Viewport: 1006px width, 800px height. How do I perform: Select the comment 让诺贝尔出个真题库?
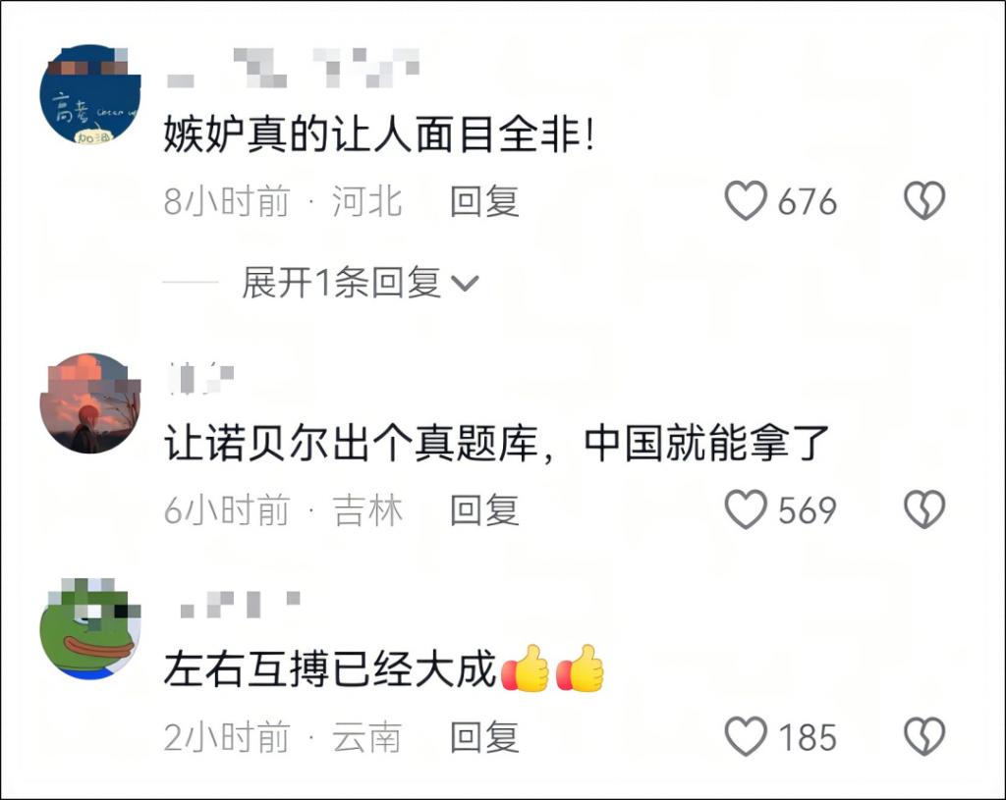pos(351,443)
